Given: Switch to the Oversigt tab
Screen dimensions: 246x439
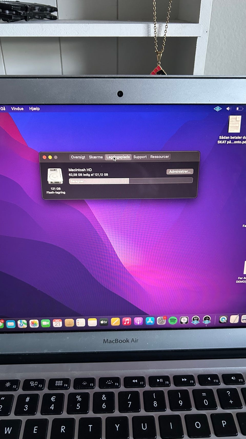Looking at the screenshot, I should click(78, 157).
